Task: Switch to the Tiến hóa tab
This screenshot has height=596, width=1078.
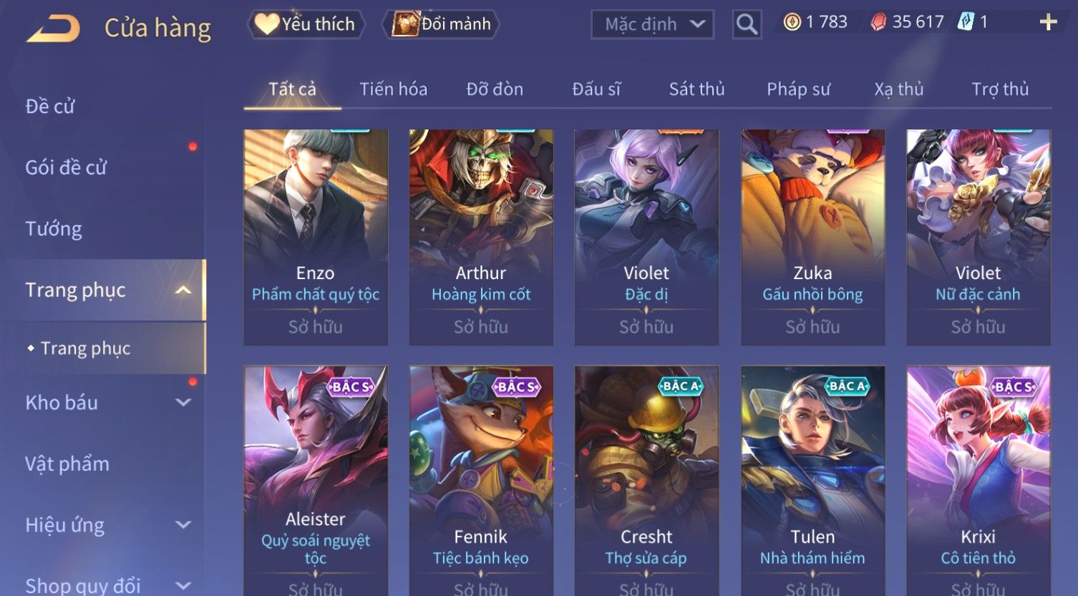Action: click(393, 89)
